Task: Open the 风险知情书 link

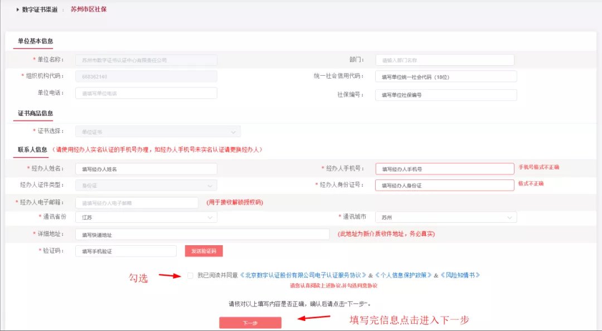Action: pos(460,275)
